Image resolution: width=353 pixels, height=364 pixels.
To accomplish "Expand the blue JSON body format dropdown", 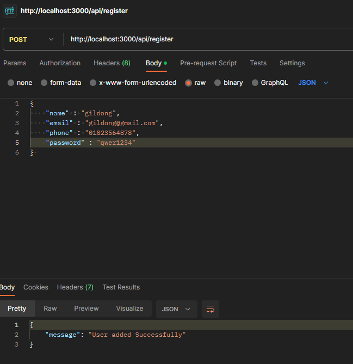I will (x=313, y=83).
